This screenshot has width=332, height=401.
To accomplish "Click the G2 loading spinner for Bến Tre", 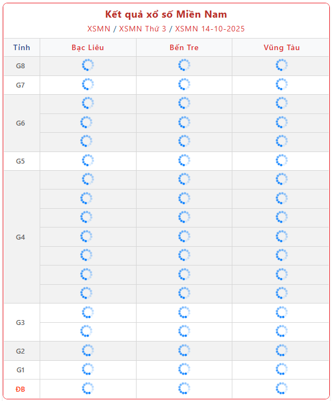I will 184,350.
